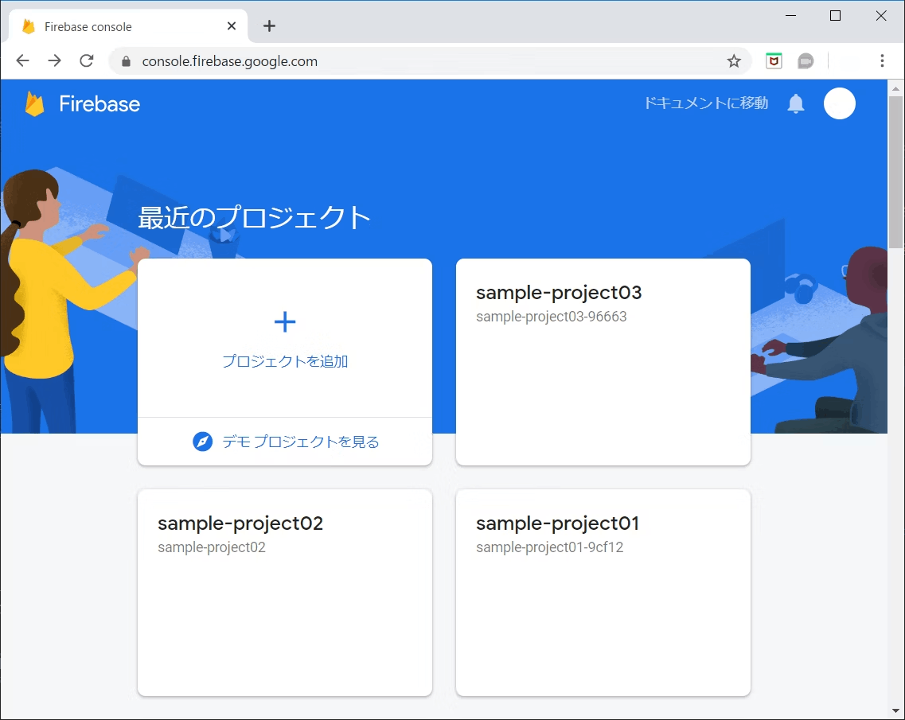
Task: Bookmark this page with the star icon
Action: [x=734, y=61]
